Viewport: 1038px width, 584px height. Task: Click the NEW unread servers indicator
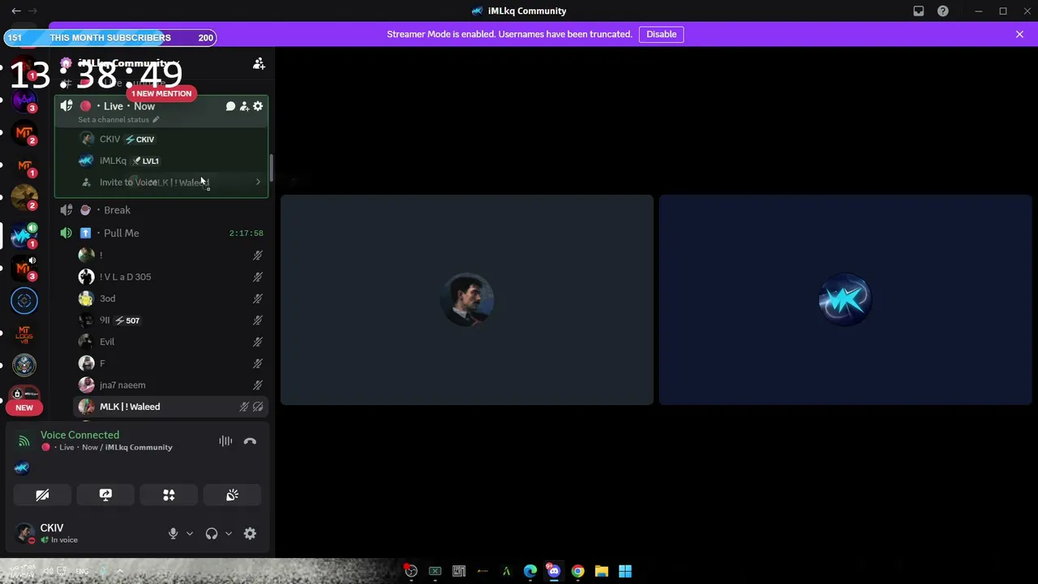coord(24,408)
